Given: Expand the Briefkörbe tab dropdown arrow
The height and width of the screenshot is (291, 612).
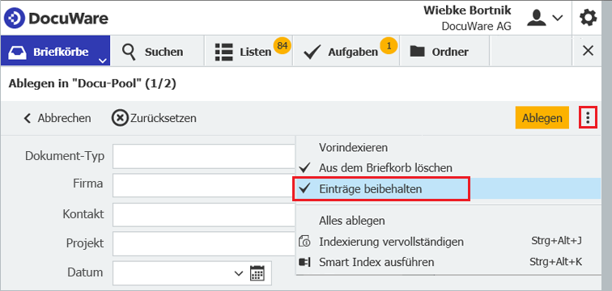Looking at the screenshot, I should [102, 61].
